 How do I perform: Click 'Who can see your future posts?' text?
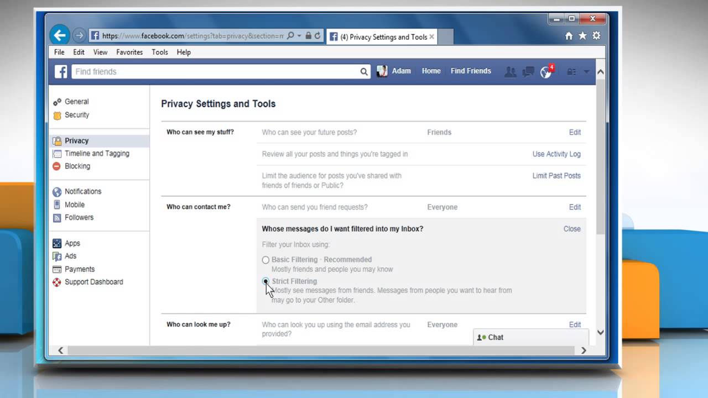(x=309, y=132)
